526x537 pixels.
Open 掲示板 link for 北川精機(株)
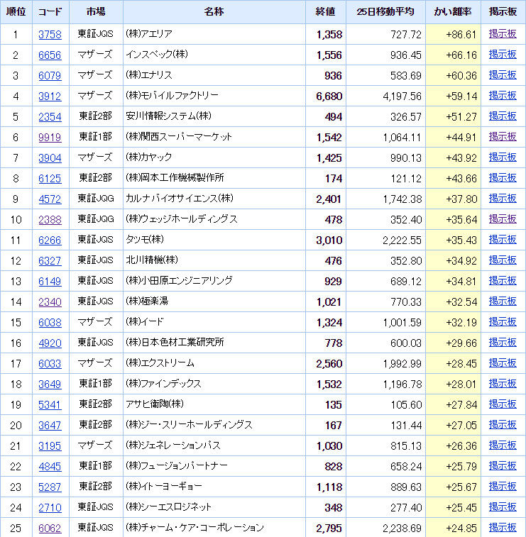click(503, 260)
